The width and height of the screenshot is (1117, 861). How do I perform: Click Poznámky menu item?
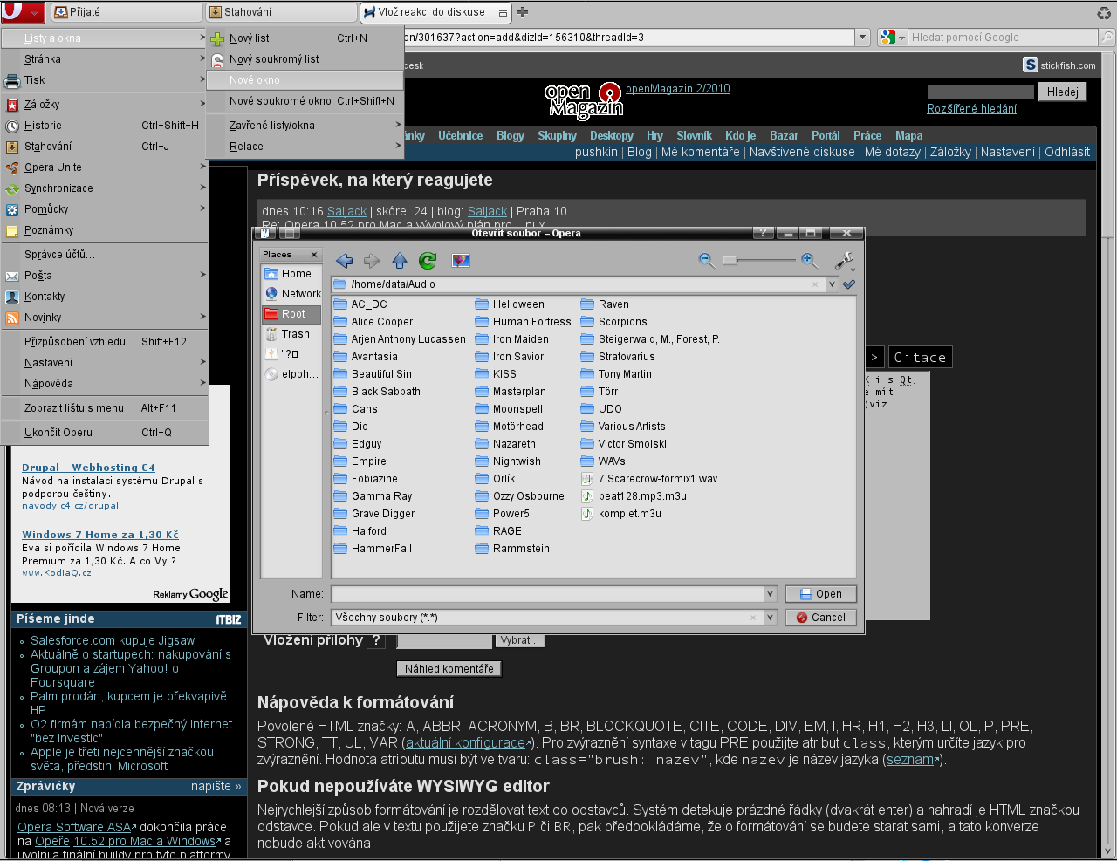[105, 230]
